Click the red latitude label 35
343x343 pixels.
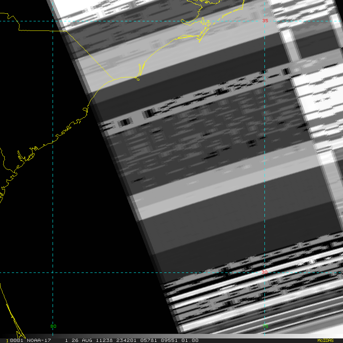265,21
